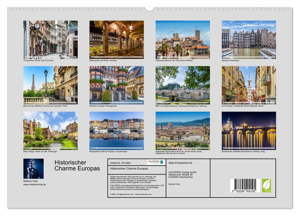
Task: Click the Throgmorton Street, City of London photo
Action: [50, 40]
